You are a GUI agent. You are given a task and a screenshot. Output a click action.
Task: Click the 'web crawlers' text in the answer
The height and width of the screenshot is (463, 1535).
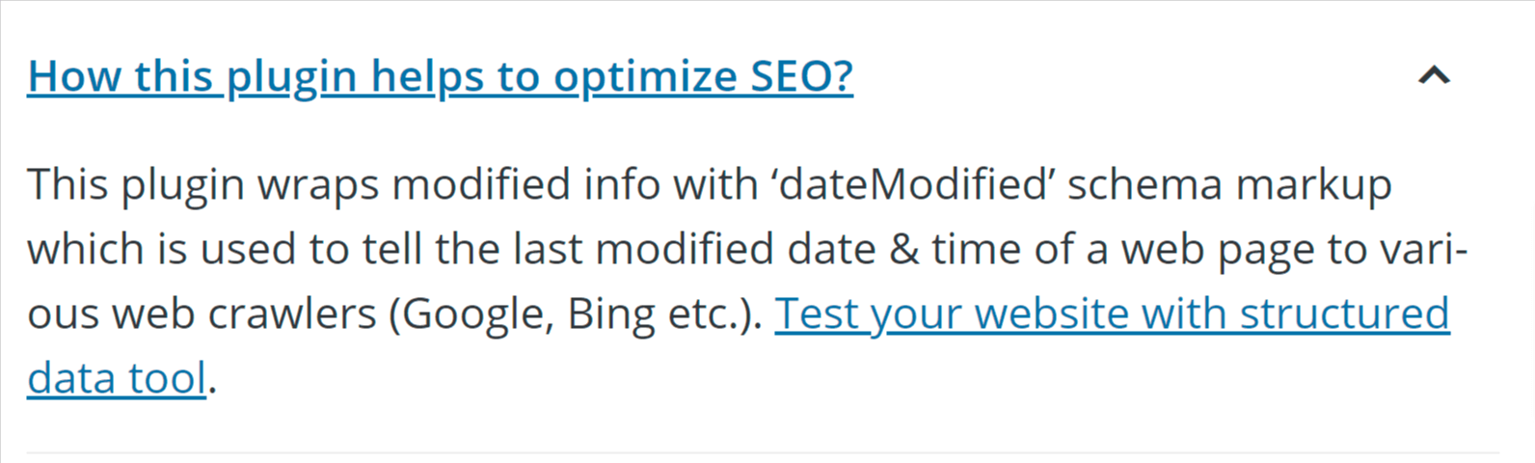pos(244,313)
